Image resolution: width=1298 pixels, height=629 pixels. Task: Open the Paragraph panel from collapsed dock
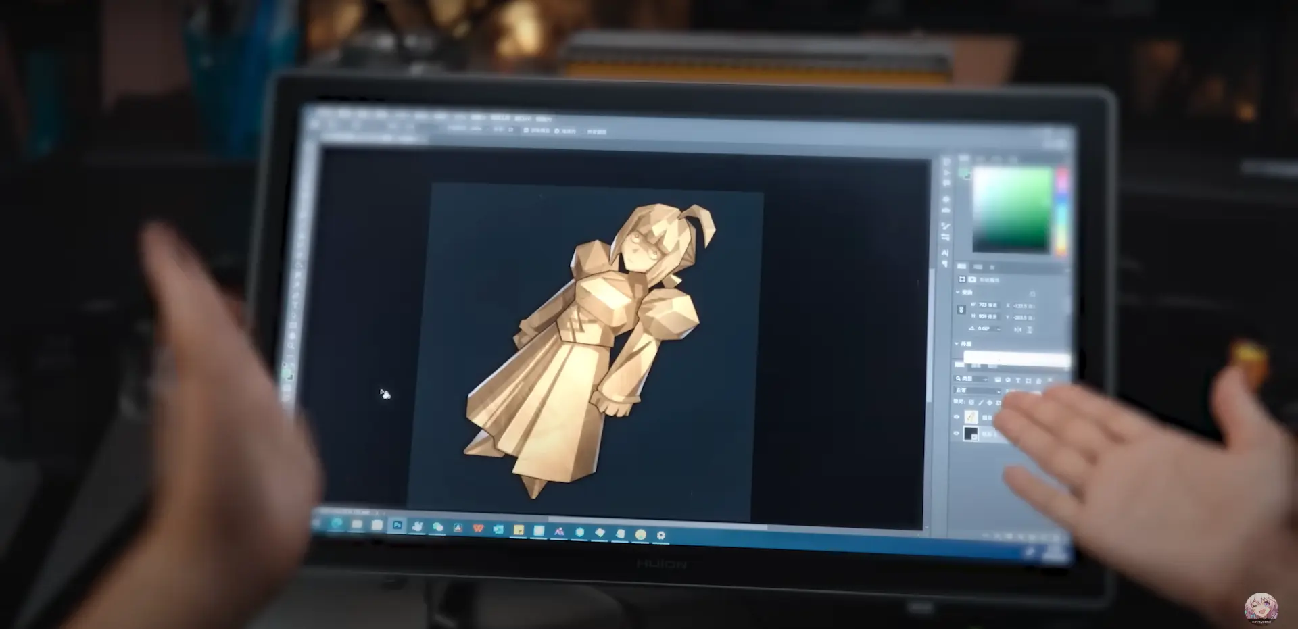[945, 263]
